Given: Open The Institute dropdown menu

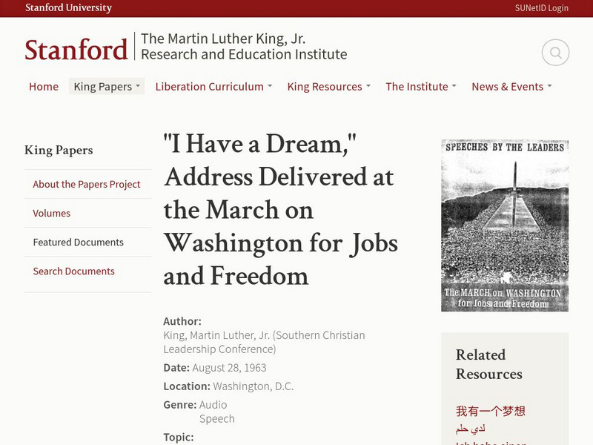Looking at the screenshot, I should tap(420, 87).
